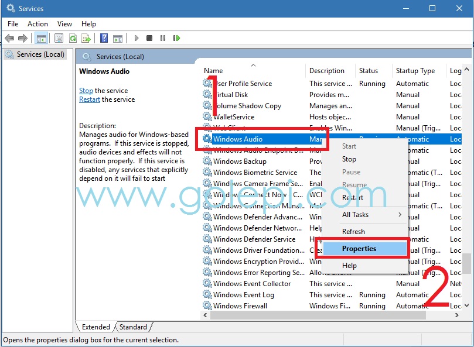The image size is (474, 347).
Task: Open the View menu
Action: coord(64,24)
